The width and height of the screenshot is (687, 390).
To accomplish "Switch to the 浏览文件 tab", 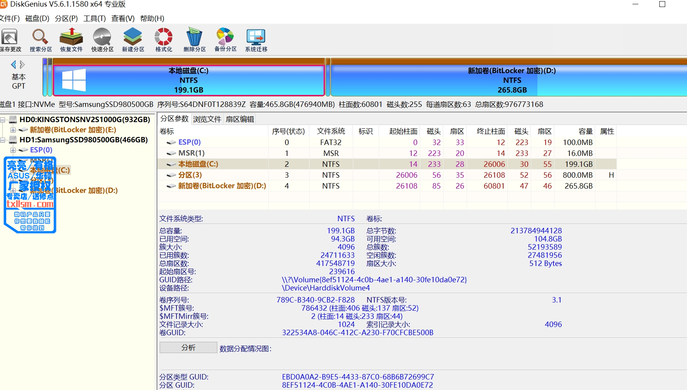I will pyautogui.click(x=207, y=119).
